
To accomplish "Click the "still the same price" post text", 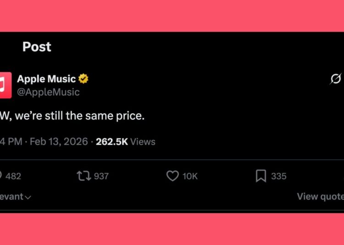I will (x=73, y=116).
